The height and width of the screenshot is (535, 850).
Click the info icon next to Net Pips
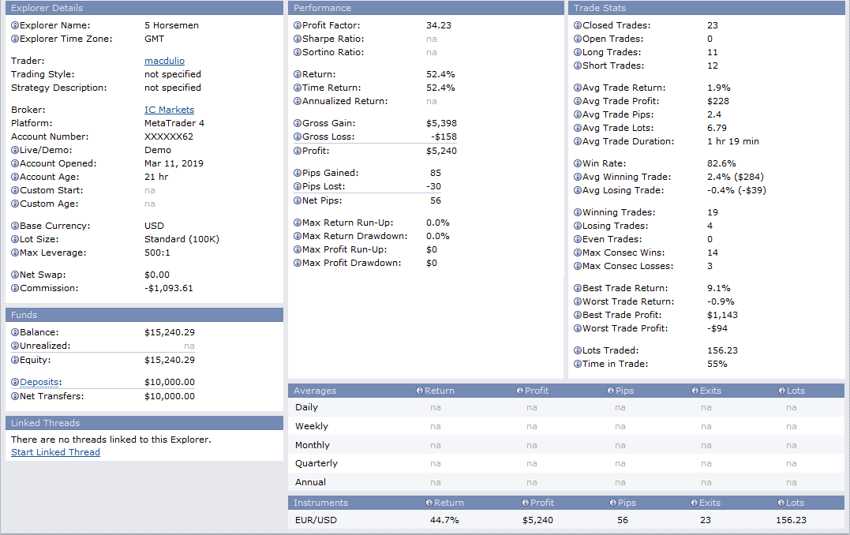297,200
